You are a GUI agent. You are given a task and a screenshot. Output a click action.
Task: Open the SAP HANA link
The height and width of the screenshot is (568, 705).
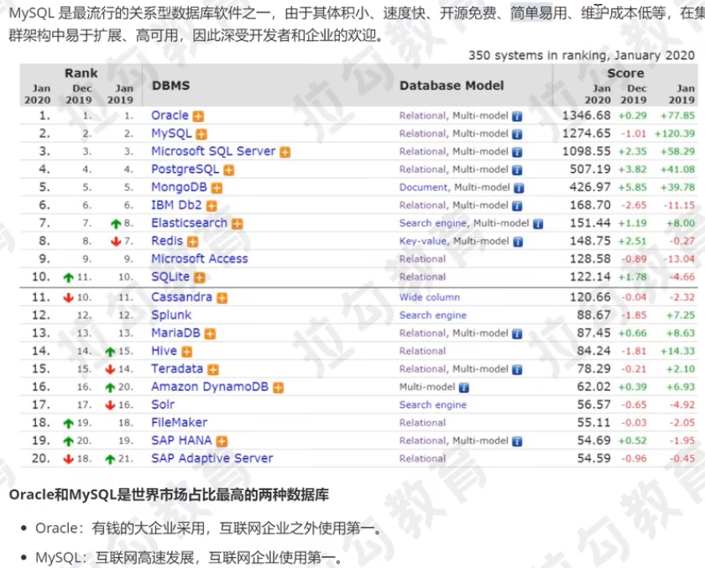(181, 440)
